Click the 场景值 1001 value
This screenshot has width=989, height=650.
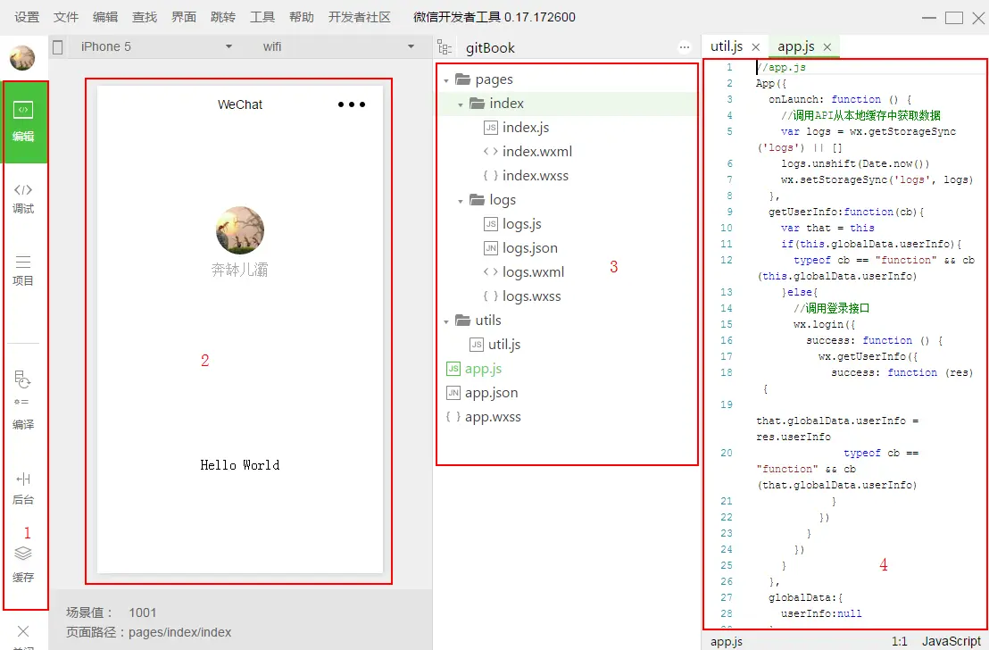143,612
